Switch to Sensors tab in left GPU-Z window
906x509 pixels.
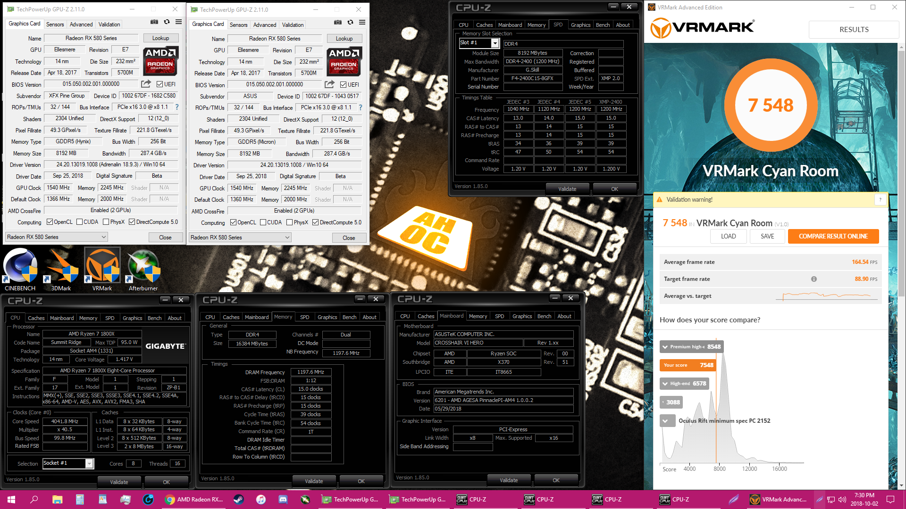coord(55,25)
